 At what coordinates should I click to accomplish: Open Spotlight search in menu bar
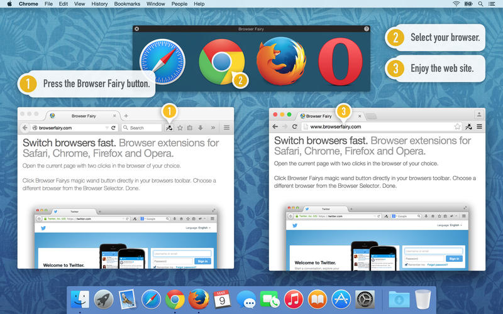480,4
